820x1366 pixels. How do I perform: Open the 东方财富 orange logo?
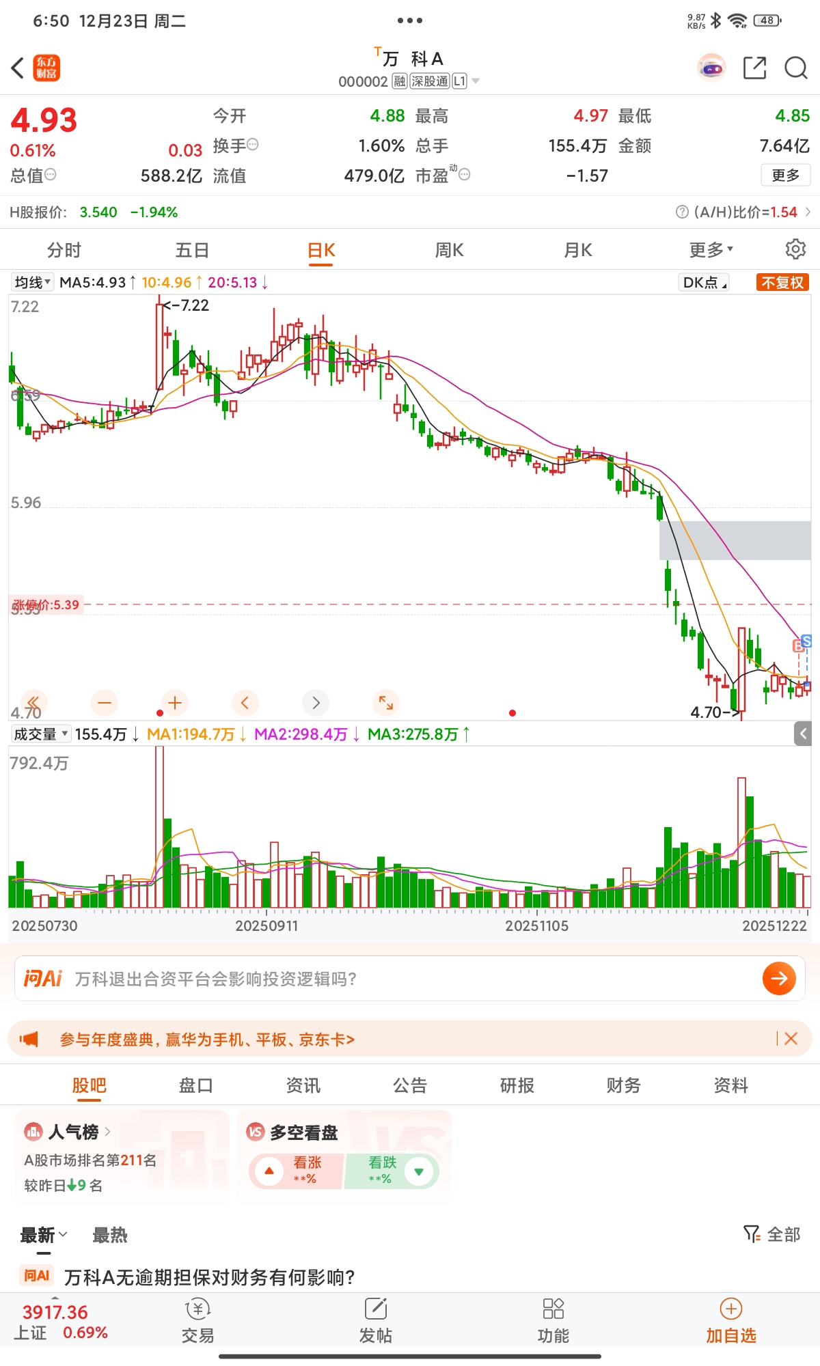(46, 68)
